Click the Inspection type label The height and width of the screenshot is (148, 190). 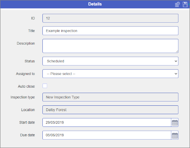click(x=23, y=97)
